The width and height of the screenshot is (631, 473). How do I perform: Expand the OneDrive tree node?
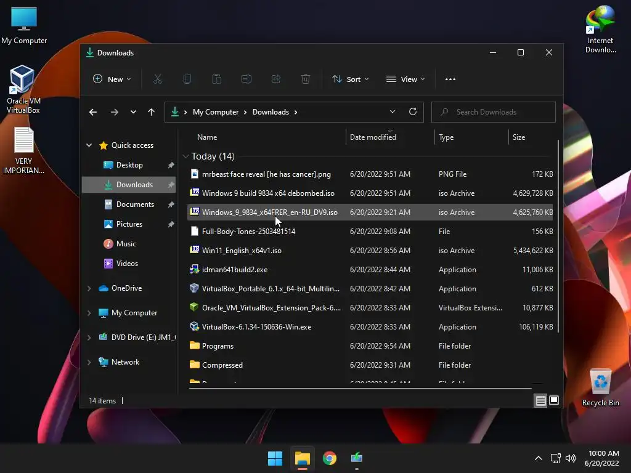pyautogui.click(x=89, y=288)
